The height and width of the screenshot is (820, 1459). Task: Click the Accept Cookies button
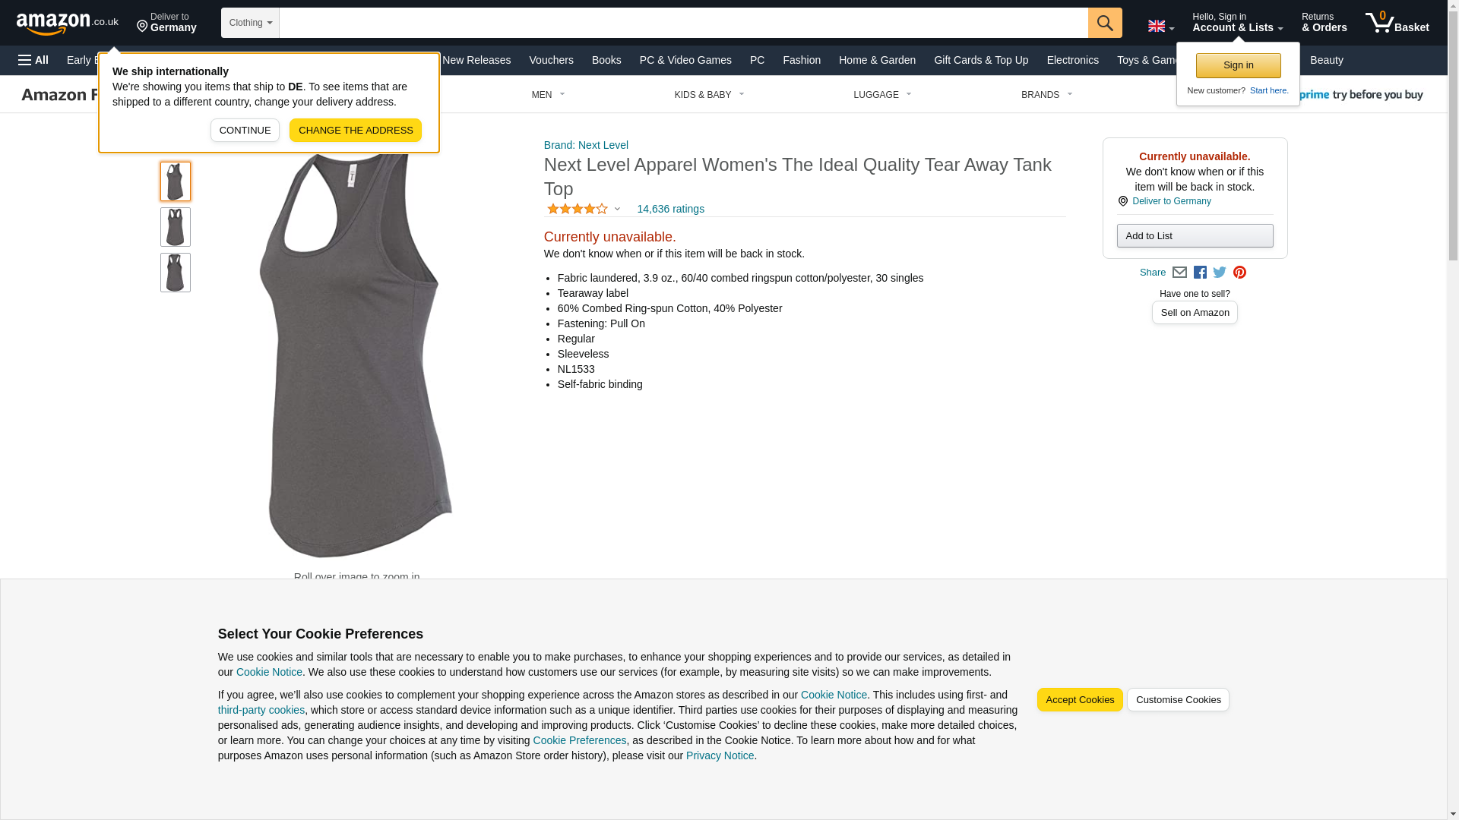(1080, 700)
